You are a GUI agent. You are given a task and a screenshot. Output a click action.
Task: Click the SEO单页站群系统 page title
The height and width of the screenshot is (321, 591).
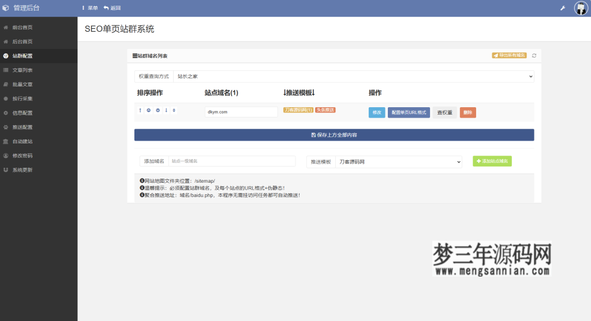[119, 29]
